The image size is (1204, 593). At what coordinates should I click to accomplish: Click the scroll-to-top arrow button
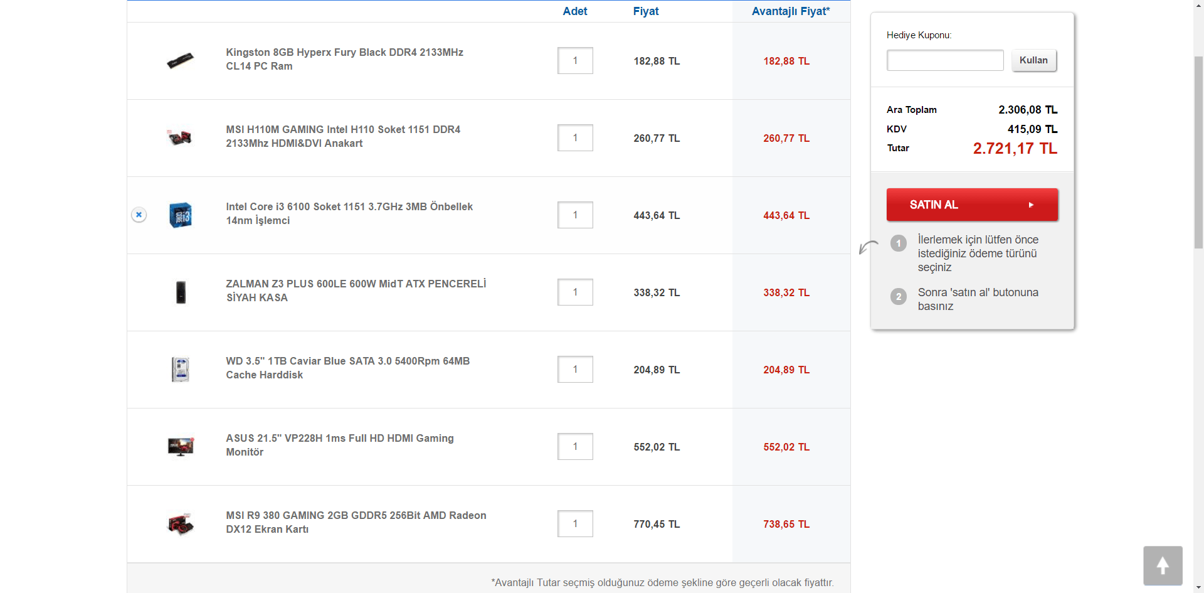click(x=1163, y=565)
